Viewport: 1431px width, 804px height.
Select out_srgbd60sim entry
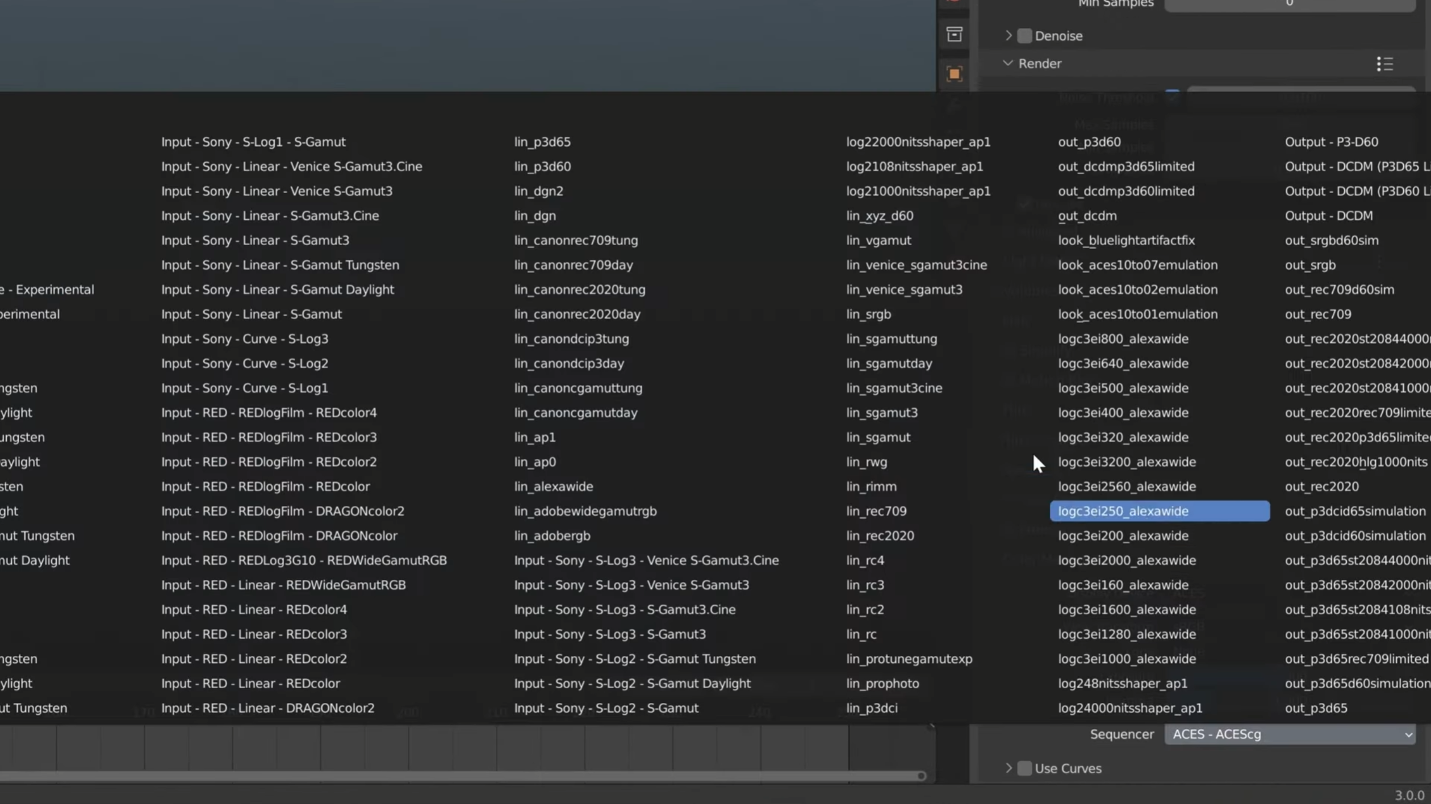(1332, 240)
